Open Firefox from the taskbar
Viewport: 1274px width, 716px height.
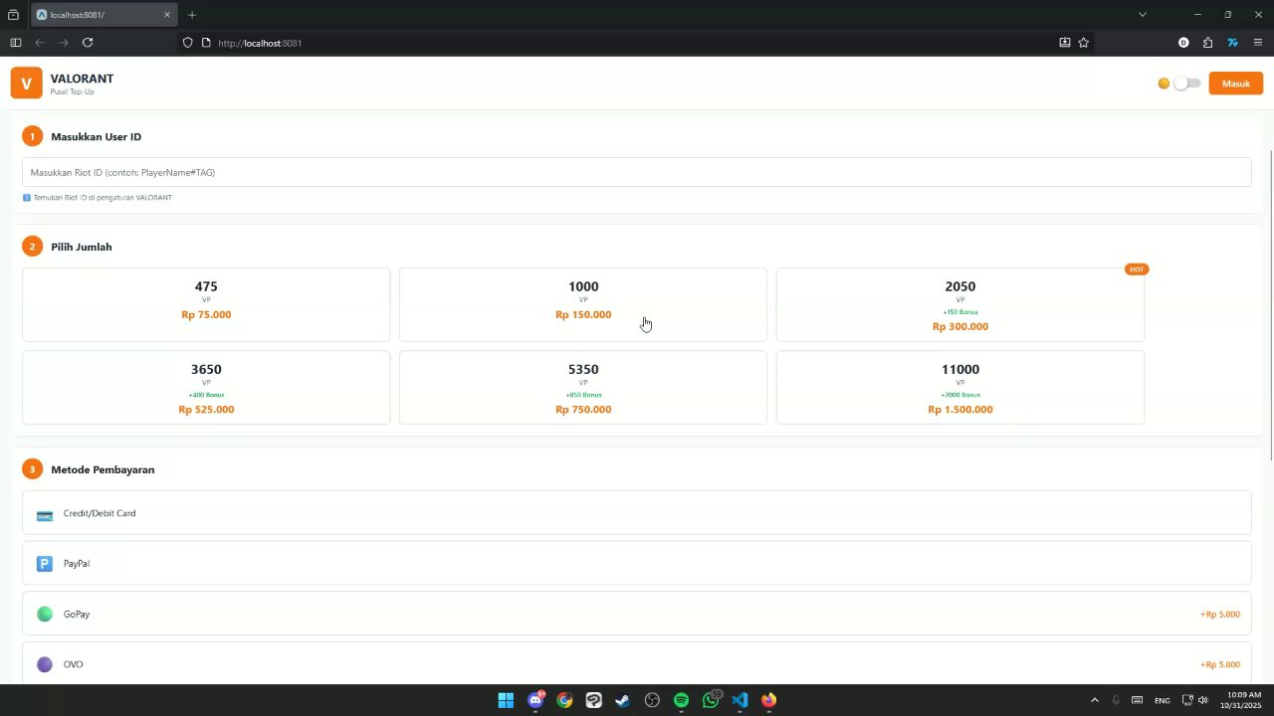[x=768, y=700]
